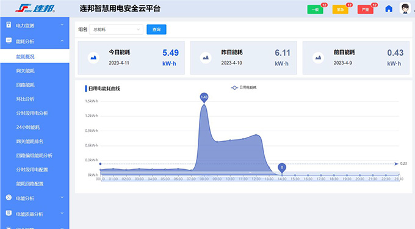
Task: Collapse the 能耗分析 menu section
Action: 35,41
